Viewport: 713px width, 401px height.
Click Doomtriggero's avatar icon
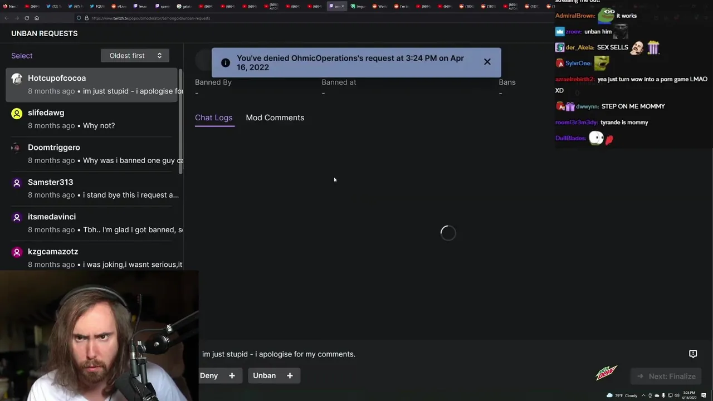pos(17,148)
